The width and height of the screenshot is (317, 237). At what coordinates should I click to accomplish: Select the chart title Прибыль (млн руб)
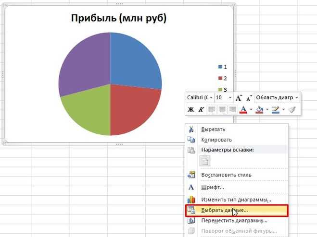119,18
